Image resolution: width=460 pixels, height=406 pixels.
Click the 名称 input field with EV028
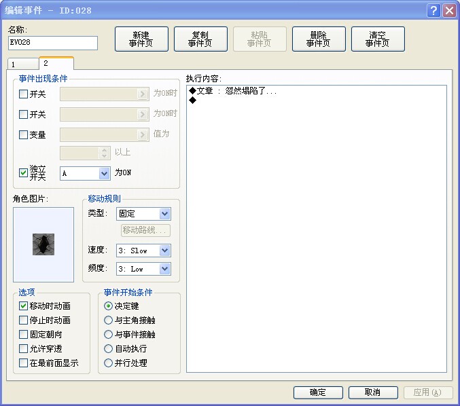pos(53,43)
